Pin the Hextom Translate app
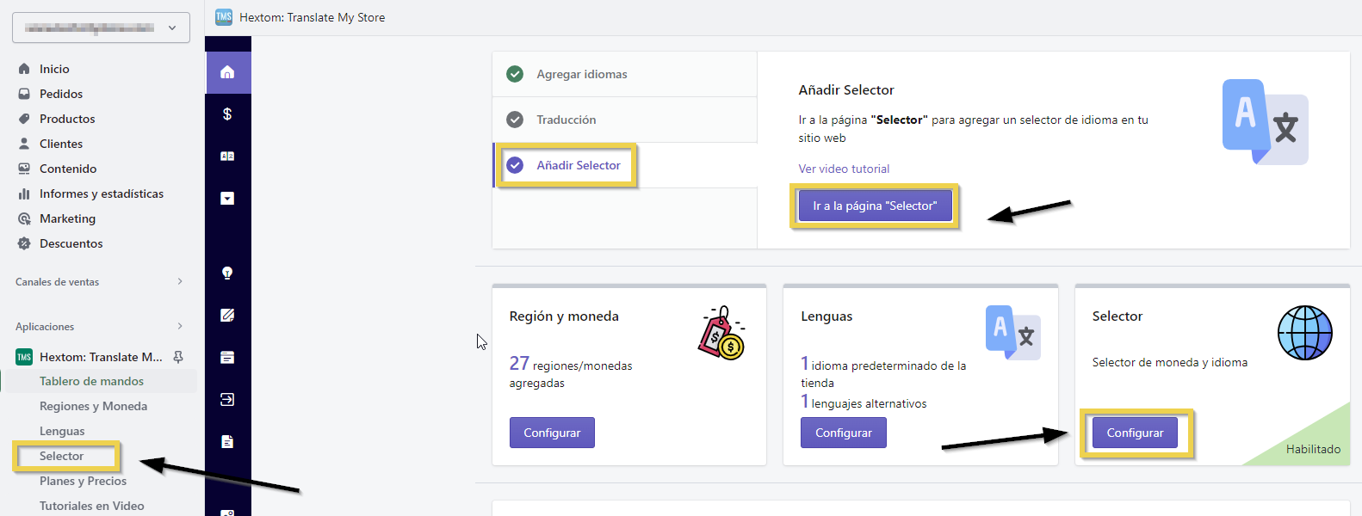 coord(178,357)
